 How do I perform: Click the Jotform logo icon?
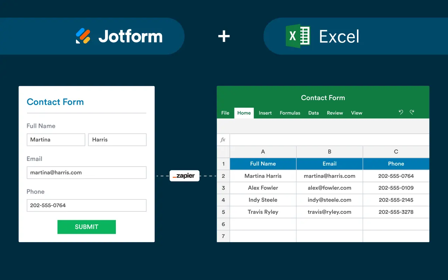(83, 36)
